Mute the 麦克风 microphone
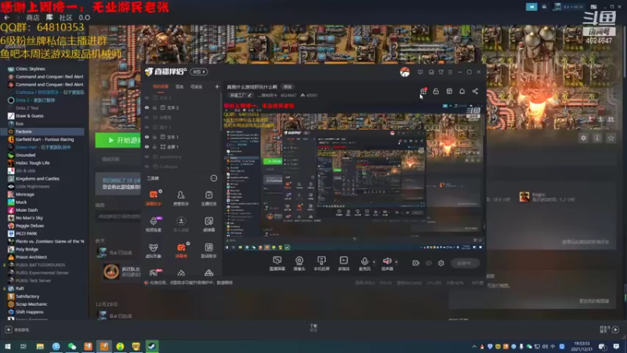The height and width of the screenshot is (353, 627). click(x=364, y=264)
